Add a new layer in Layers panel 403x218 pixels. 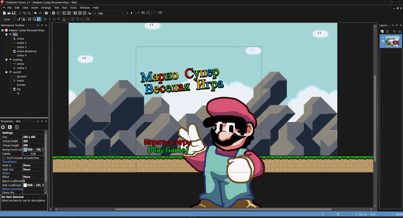(x=382, y=31)
